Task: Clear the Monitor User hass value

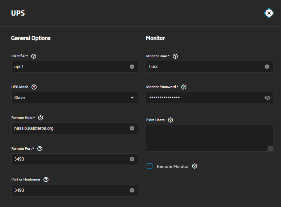Action: click(x=267, y=67)
